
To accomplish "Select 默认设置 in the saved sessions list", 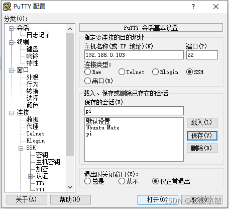I will coord(98,121).
